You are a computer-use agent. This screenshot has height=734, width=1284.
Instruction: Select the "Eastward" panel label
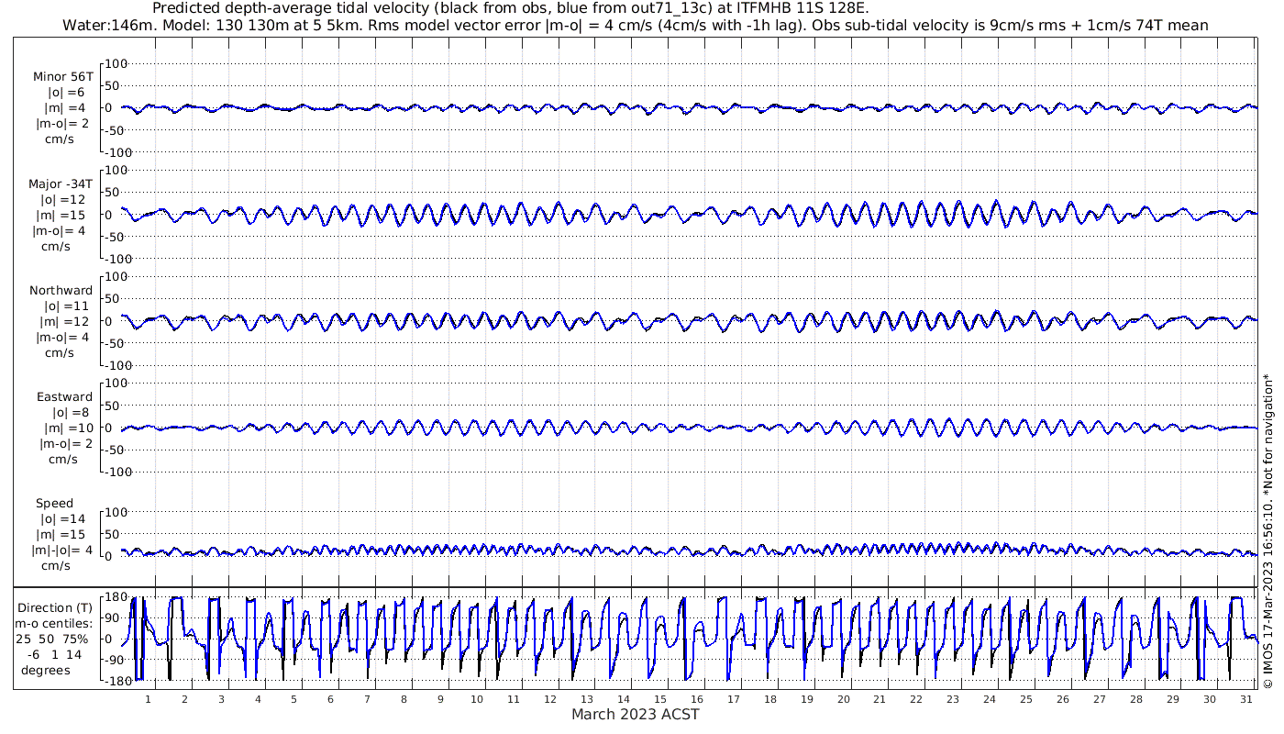(x=64, y=396)
